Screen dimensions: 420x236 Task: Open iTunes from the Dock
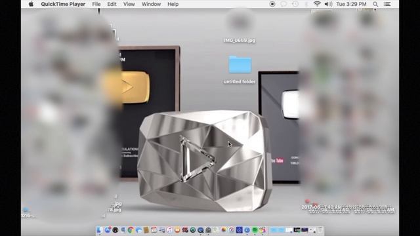pyautogui.click(x=169, y=230)
